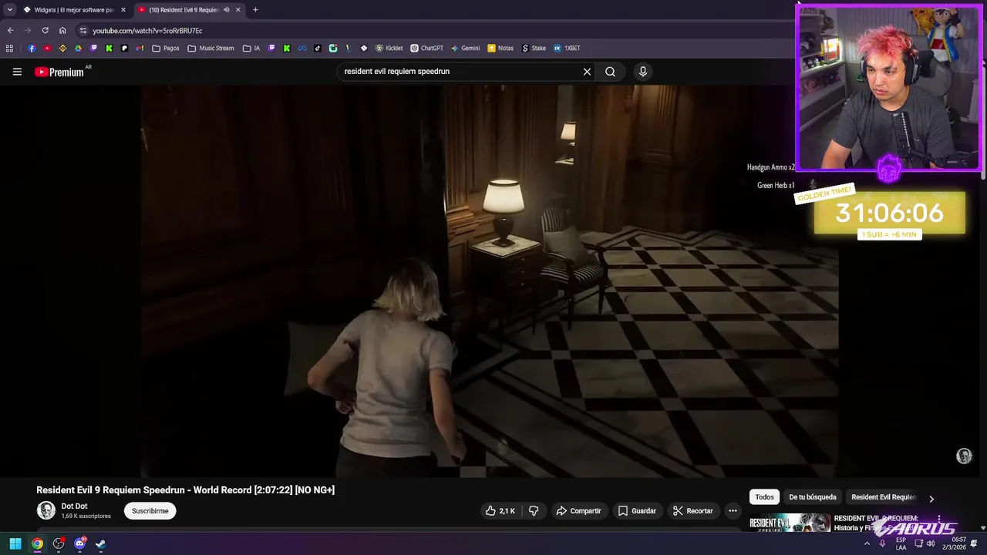Open the Dot Dot channel avatar
The height and width of the screenshot is (555, 987).
click(x=46, y=510)
